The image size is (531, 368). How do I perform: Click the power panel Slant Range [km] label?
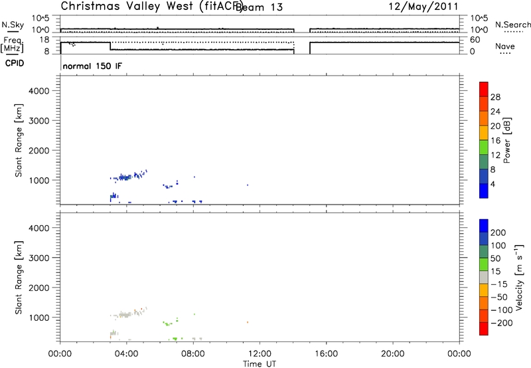pyautogui.click(x=19, y=140)
